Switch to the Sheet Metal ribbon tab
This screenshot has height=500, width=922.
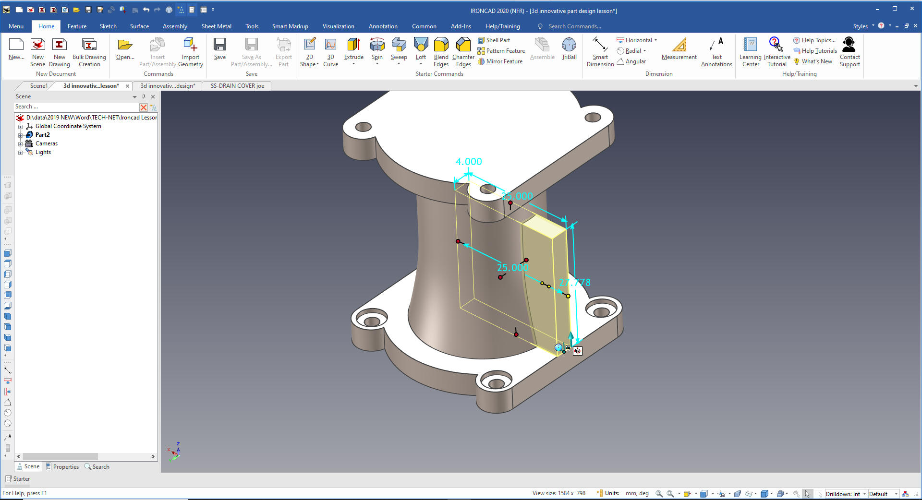tap(216, 26)
